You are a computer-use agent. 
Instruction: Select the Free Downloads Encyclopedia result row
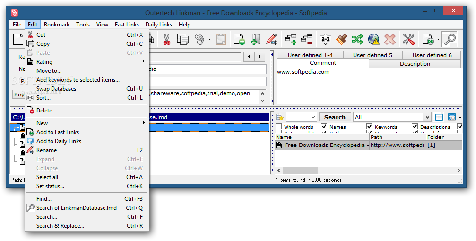coord(369,145)
